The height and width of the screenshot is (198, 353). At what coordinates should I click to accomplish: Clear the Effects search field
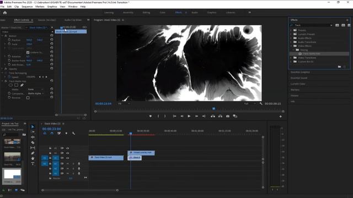point(331,25)
